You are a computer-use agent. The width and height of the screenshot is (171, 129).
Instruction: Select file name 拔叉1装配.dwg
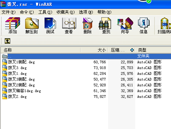[x=21, y=62]
